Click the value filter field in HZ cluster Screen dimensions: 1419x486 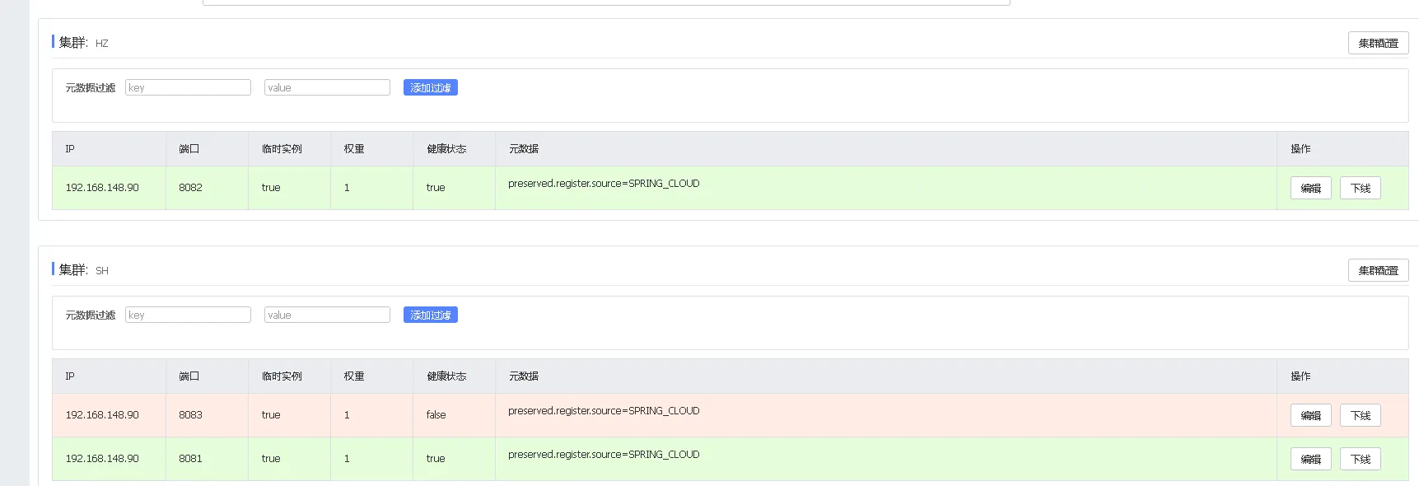pos(327,87)
